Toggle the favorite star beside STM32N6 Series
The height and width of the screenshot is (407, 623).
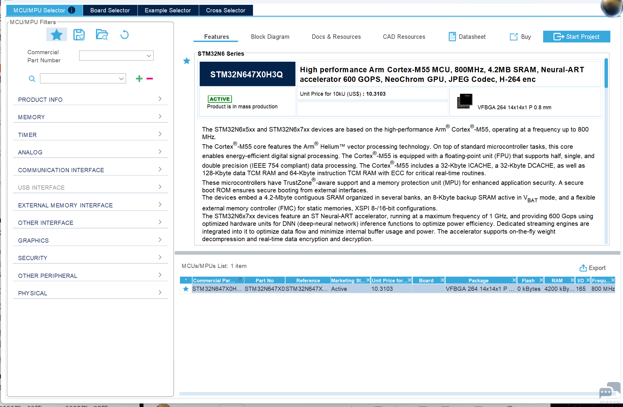pos(187,61)
